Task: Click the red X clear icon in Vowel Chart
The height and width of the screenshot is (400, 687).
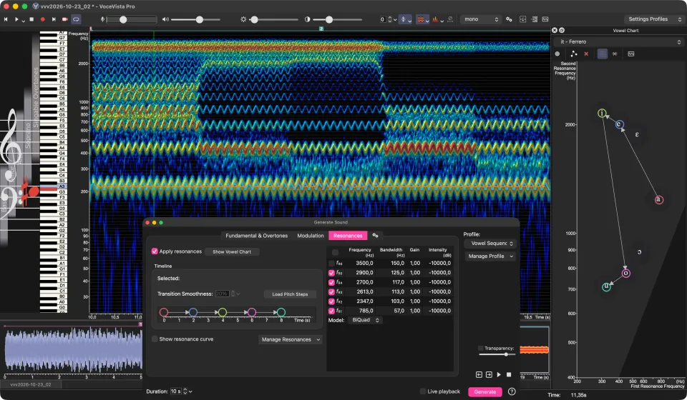Action: (x=586, y=54)
